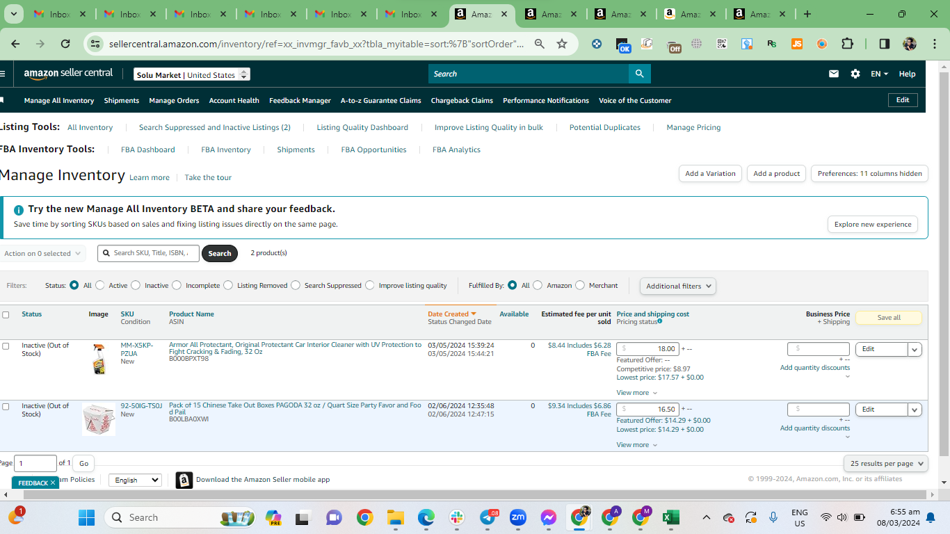Check the Armor All Protectant row checkbox
This screenshot has width=950, height=534.
[6, 346]
